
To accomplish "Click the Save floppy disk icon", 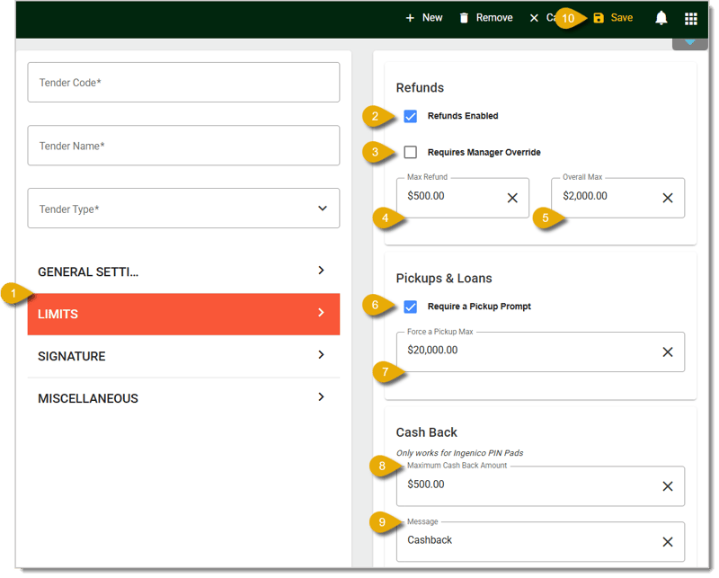I will click(x=599, y=18).
